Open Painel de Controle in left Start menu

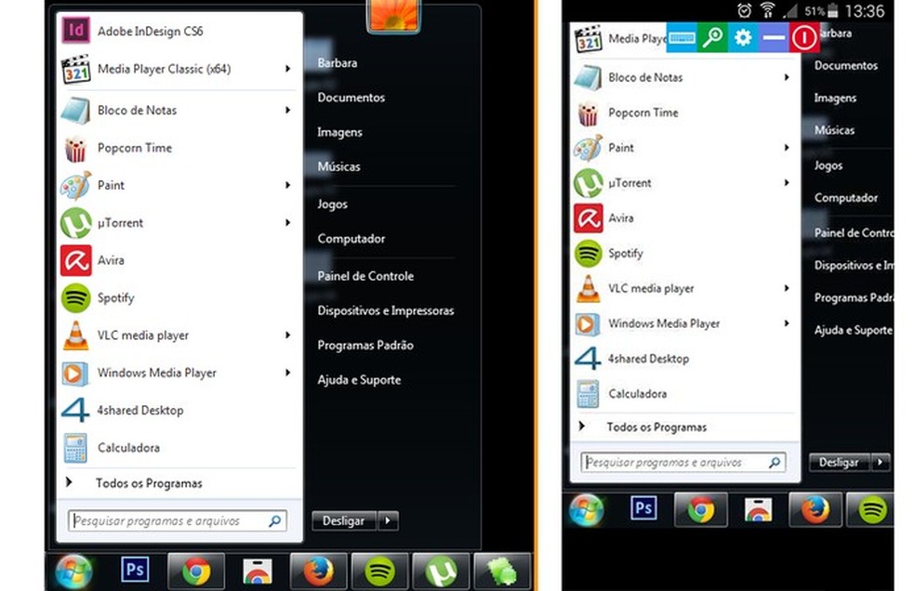click(365, 276)
